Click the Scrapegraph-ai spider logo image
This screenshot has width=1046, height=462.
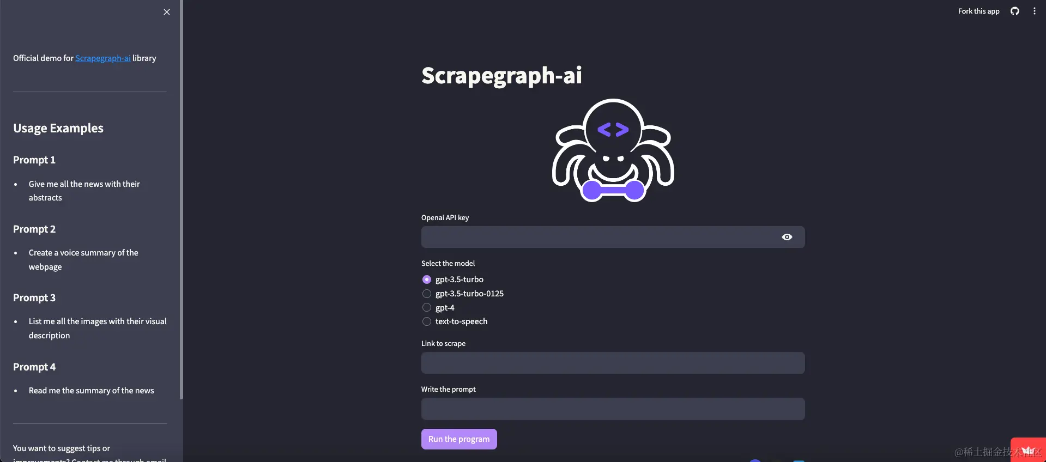click(613, 150)
